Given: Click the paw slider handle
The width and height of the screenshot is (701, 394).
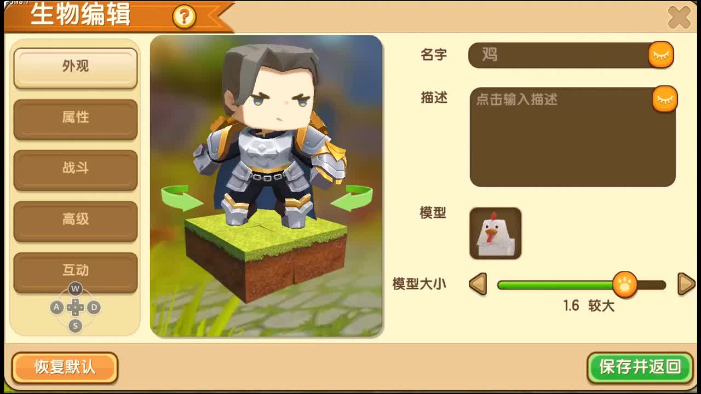Looking at the screenshot, I should coord(624,285).
